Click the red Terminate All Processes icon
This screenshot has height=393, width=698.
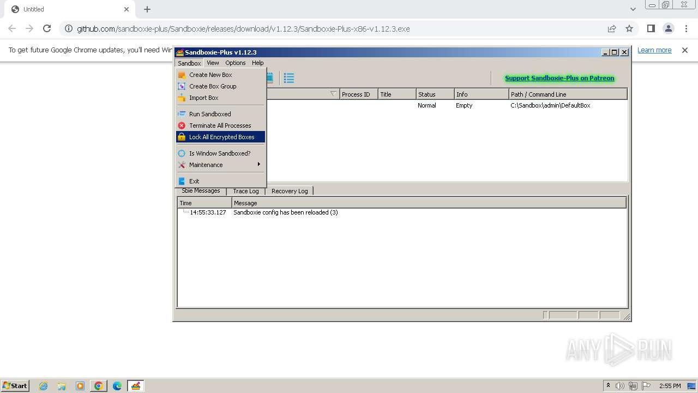182,126
